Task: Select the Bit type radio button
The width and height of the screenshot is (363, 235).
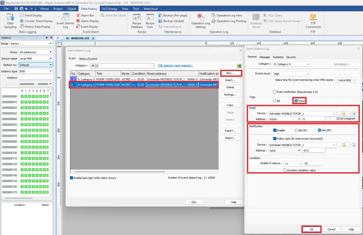Action: point(275,101)
